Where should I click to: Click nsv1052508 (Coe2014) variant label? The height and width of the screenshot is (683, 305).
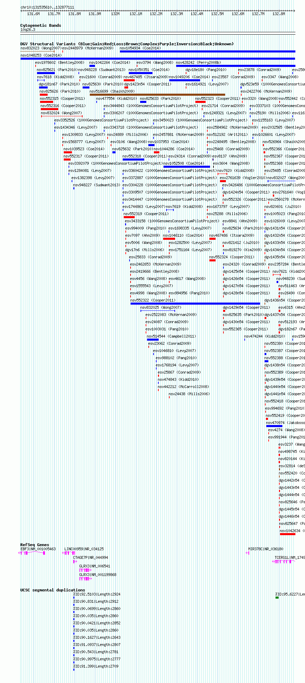pyautogui.click(x=184, y=163)
